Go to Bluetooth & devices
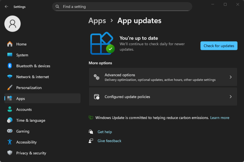Image resolution: width=244 pixels, height=162 pixels. (42, 66)
